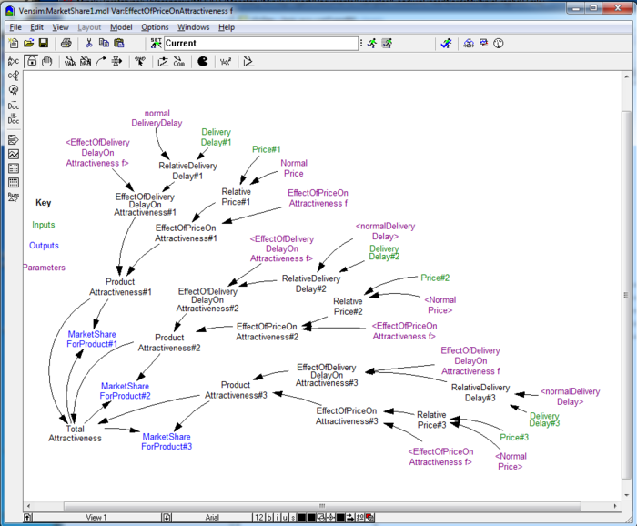Run reality check with checkmark runner icon

click(446, 43)
